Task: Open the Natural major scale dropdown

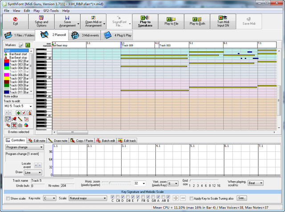Action: [104, 198]
